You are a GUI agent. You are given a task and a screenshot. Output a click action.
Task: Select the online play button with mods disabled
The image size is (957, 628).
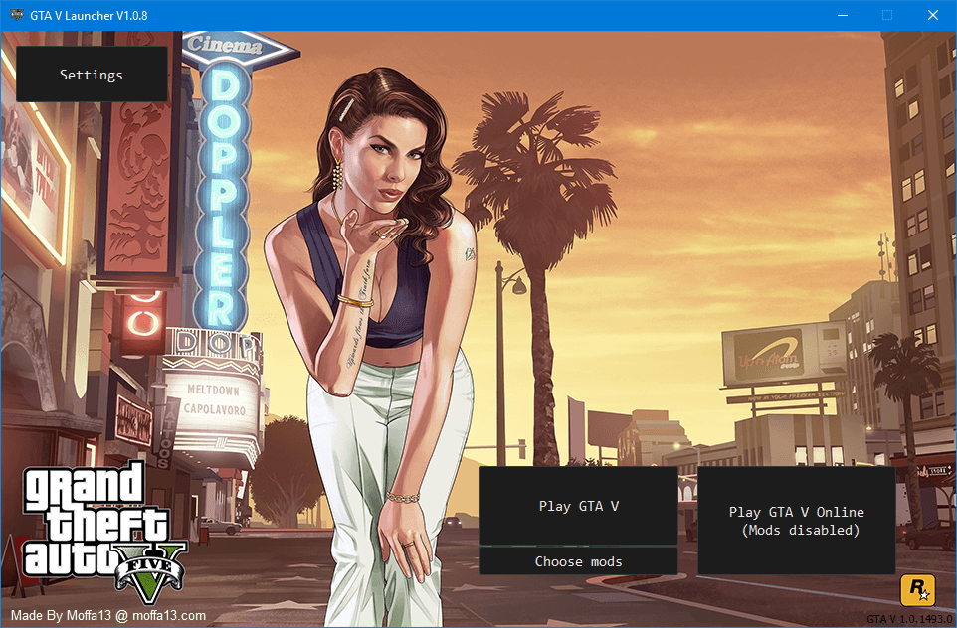coord(796,521)
